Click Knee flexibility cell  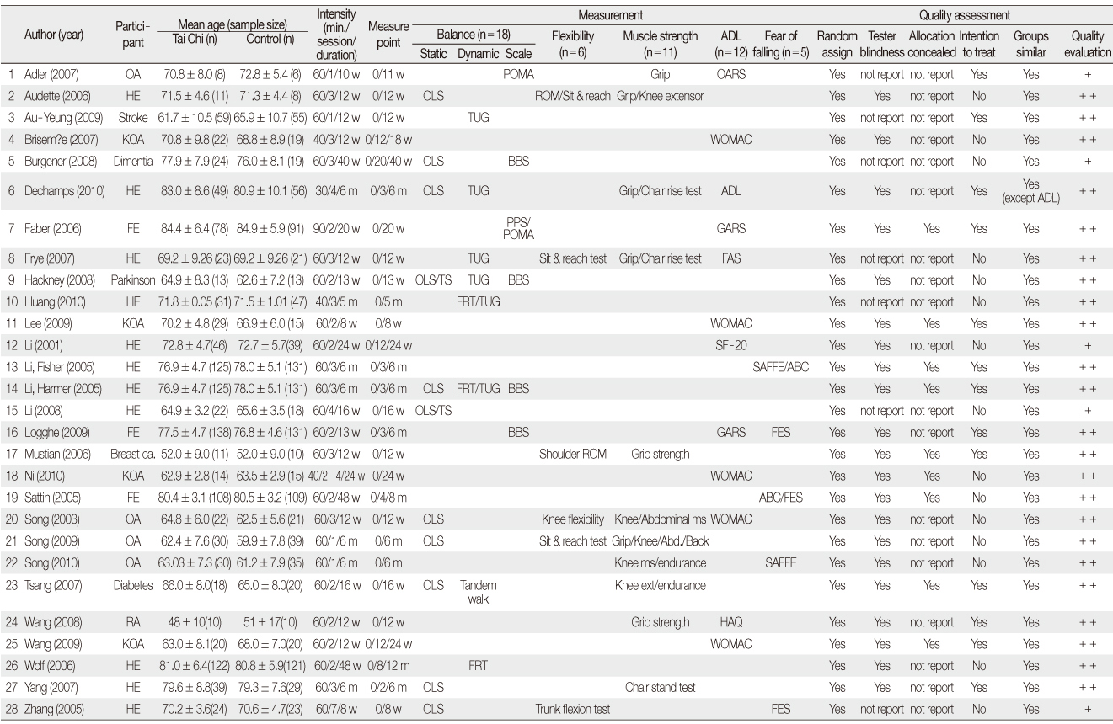tap(572, 521)
